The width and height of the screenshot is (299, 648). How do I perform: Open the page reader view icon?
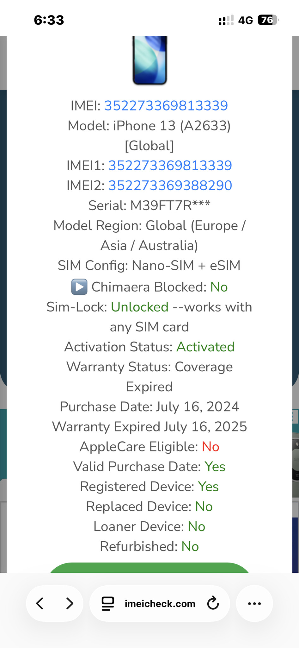(108, 603)
